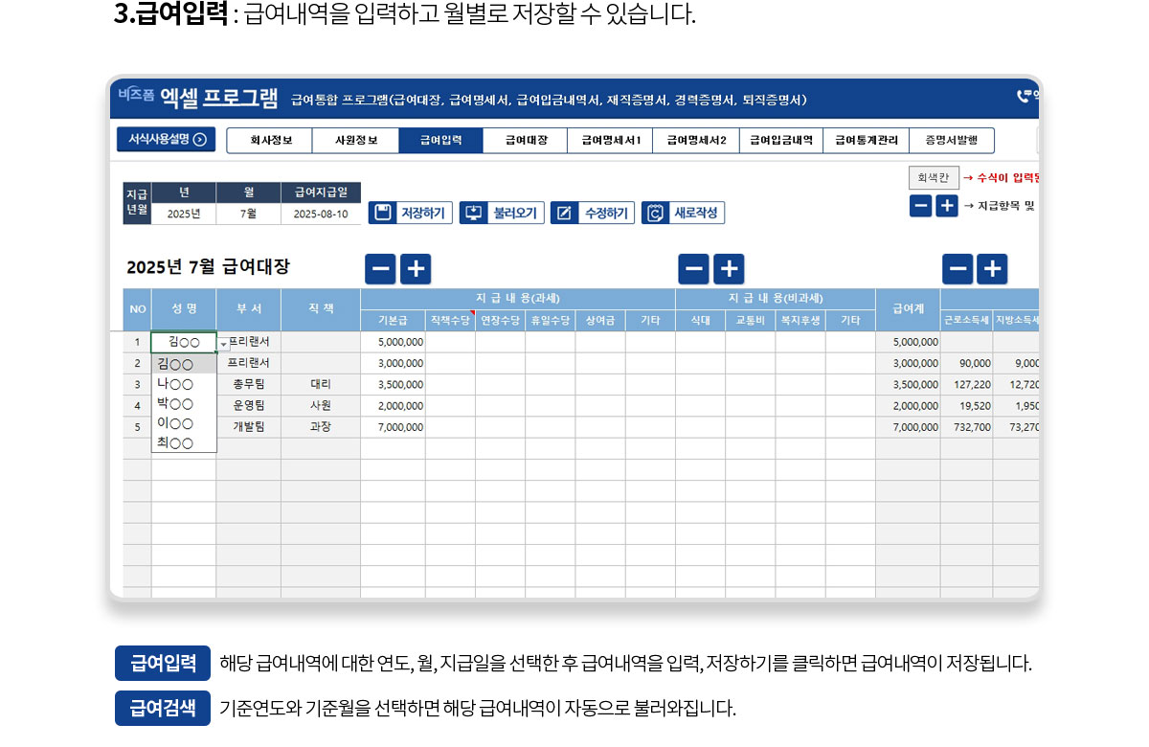Open dropdown arrow in row 1 name cell
The image size is (1149, 747).
pyautogui.click(x=223, y=343)
